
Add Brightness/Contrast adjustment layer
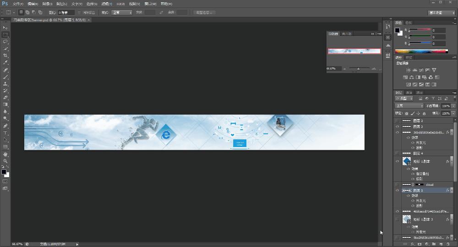(x=409, y=70)
